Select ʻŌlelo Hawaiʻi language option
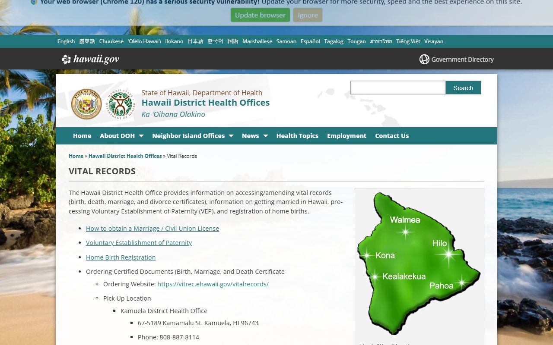Screen dimensions: 553x345 (144, 41)
